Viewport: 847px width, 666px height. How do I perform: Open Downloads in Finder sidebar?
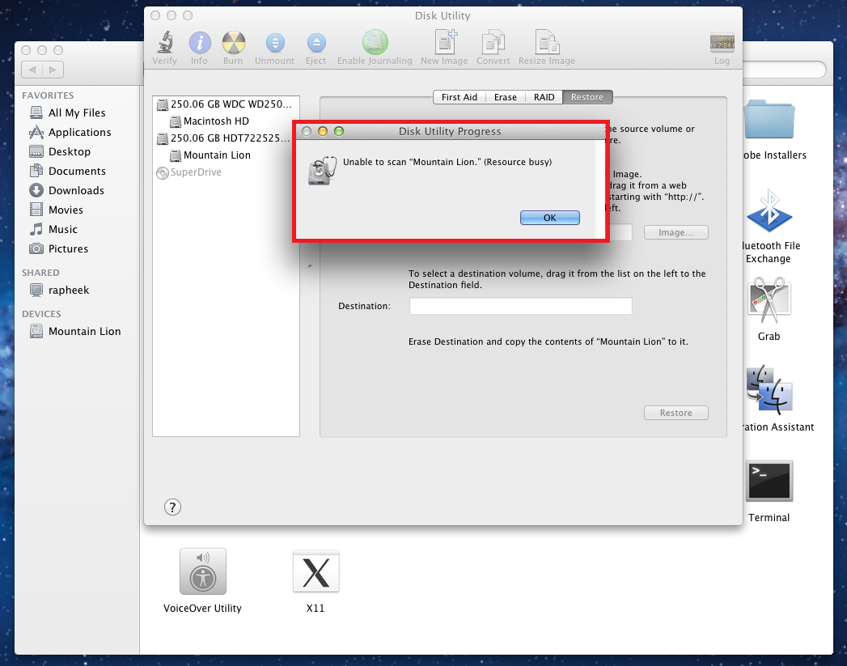[67, 191]
